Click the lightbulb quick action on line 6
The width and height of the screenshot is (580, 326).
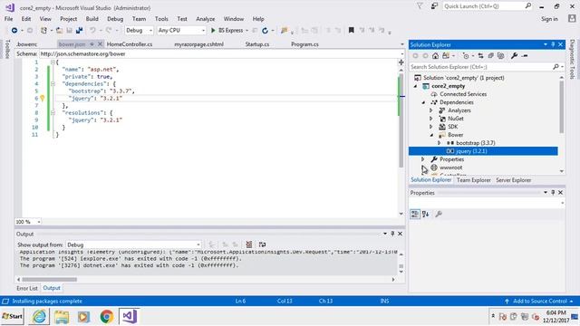coord(43,99)
